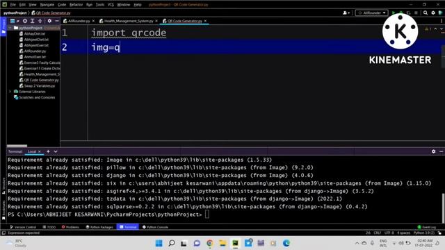Open the Refactor menu
The width and height of the screenshot is (445, 250).
coord(76,5)
